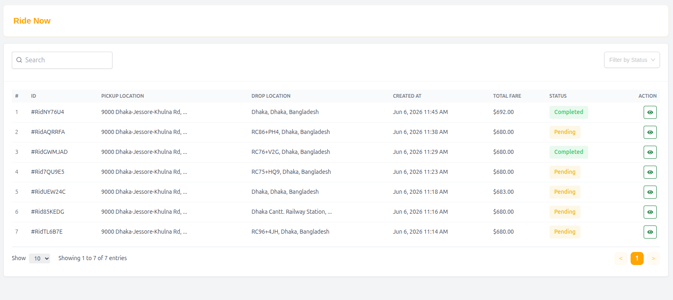Click the $692.00 total fare

[503, 112]
